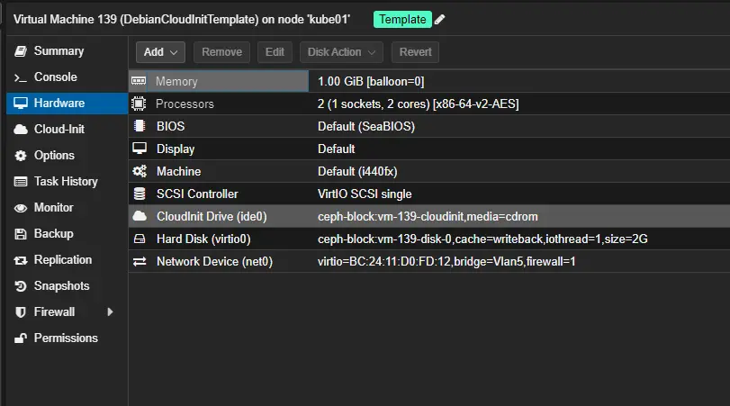730x406 pixels.
Task: Open the Disk Action dropdown
Action: [x=341, y=52]
